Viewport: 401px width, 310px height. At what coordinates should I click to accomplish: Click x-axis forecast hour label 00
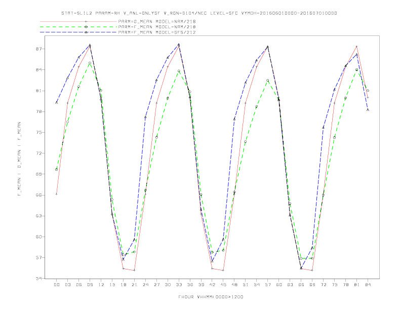tap(57, 285)
